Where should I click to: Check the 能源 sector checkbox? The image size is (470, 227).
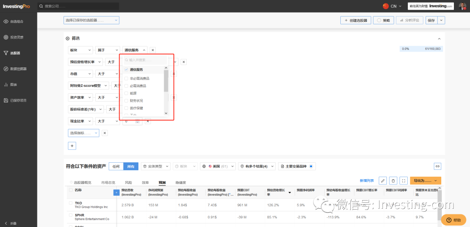[x=126, y=93]
